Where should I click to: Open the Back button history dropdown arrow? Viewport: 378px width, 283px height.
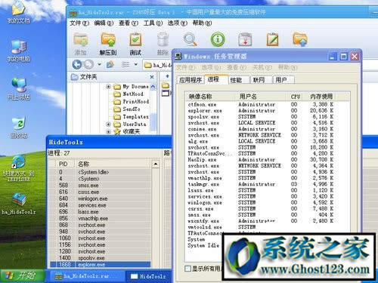(x=99, y=65)
